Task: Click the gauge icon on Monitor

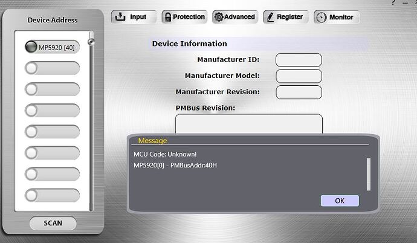Action: pos(322,18)
